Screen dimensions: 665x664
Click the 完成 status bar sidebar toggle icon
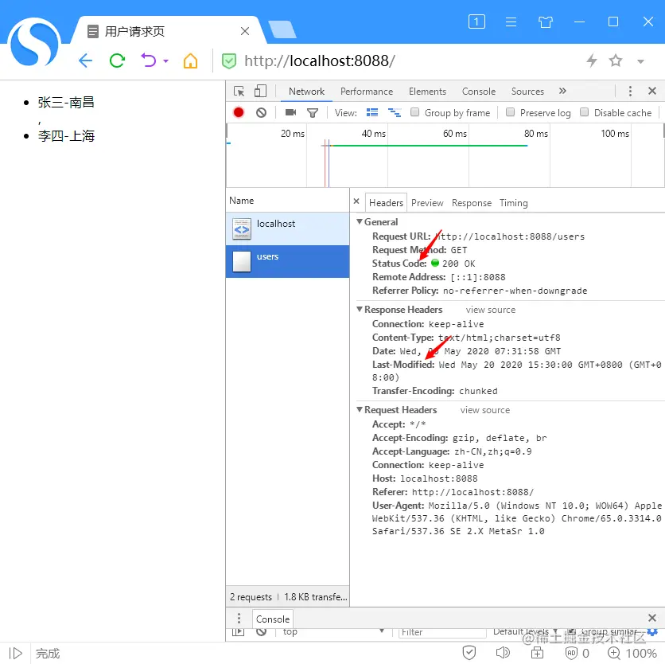coord(16,654)
